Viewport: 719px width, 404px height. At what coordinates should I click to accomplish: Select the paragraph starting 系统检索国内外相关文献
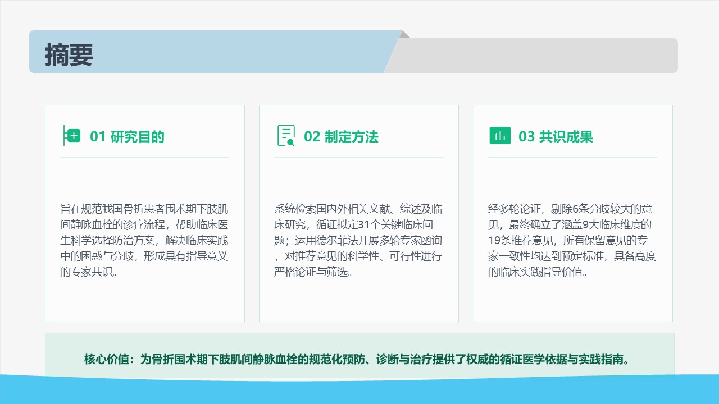tap(358, 241)
